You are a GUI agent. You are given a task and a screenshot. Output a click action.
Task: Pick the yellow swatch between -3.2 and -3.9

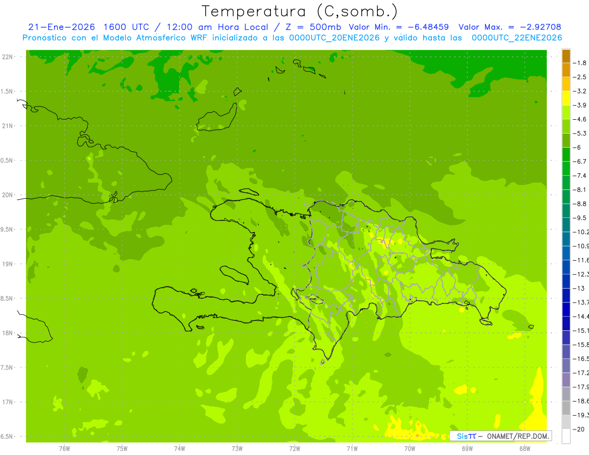[x=566, y=98]
